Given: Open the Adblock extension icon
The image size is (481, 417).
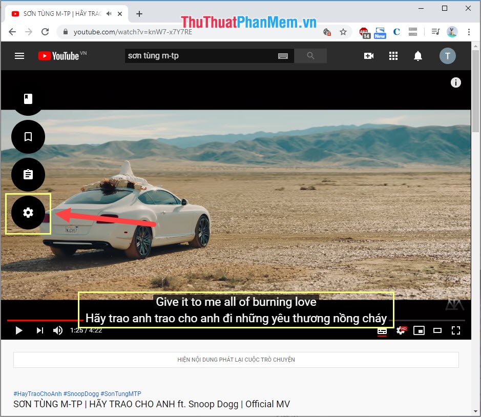Looking at the screenshot, I should (x=364, y=32).
